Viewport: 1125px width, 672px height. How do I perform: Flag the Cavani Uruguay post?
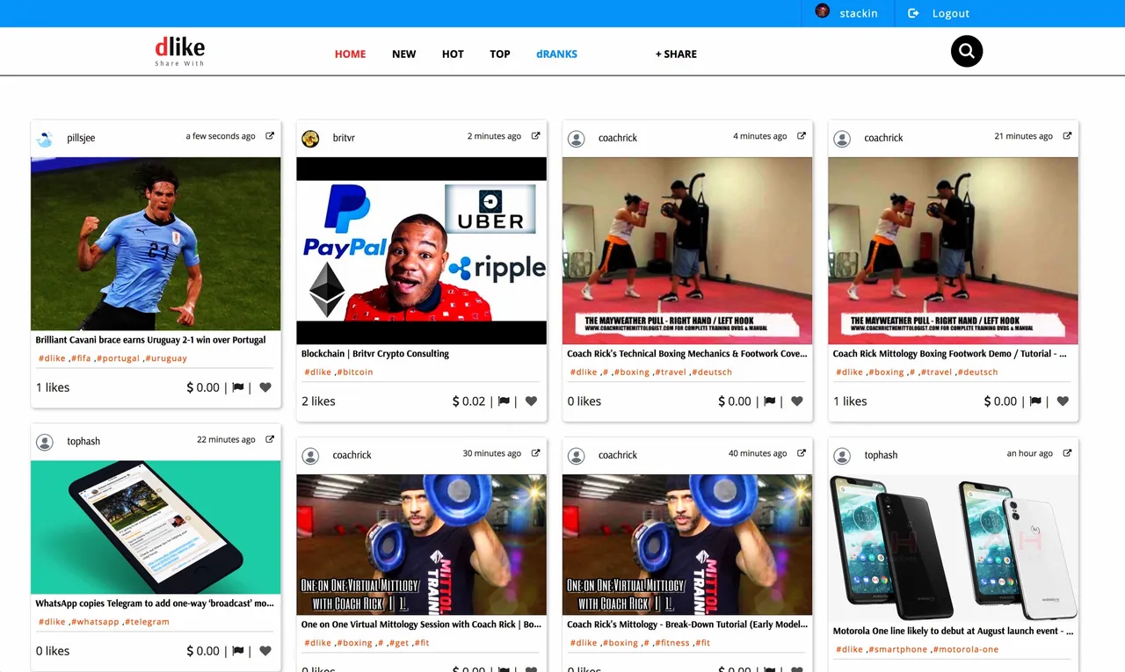coord(238,387)
